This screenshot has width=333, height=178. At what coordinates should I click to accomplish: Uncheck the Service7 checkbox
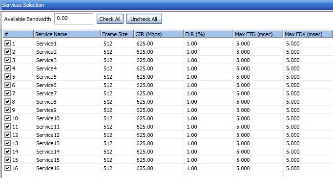pos(7,93)
